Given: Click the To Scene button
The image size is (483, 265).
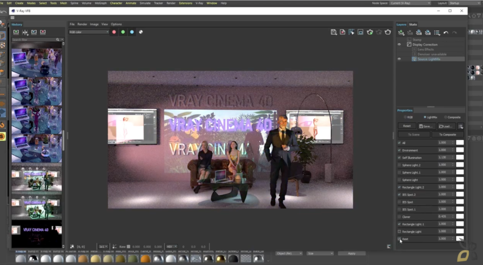Looking at the screenshot, I should tap(414, 134).
